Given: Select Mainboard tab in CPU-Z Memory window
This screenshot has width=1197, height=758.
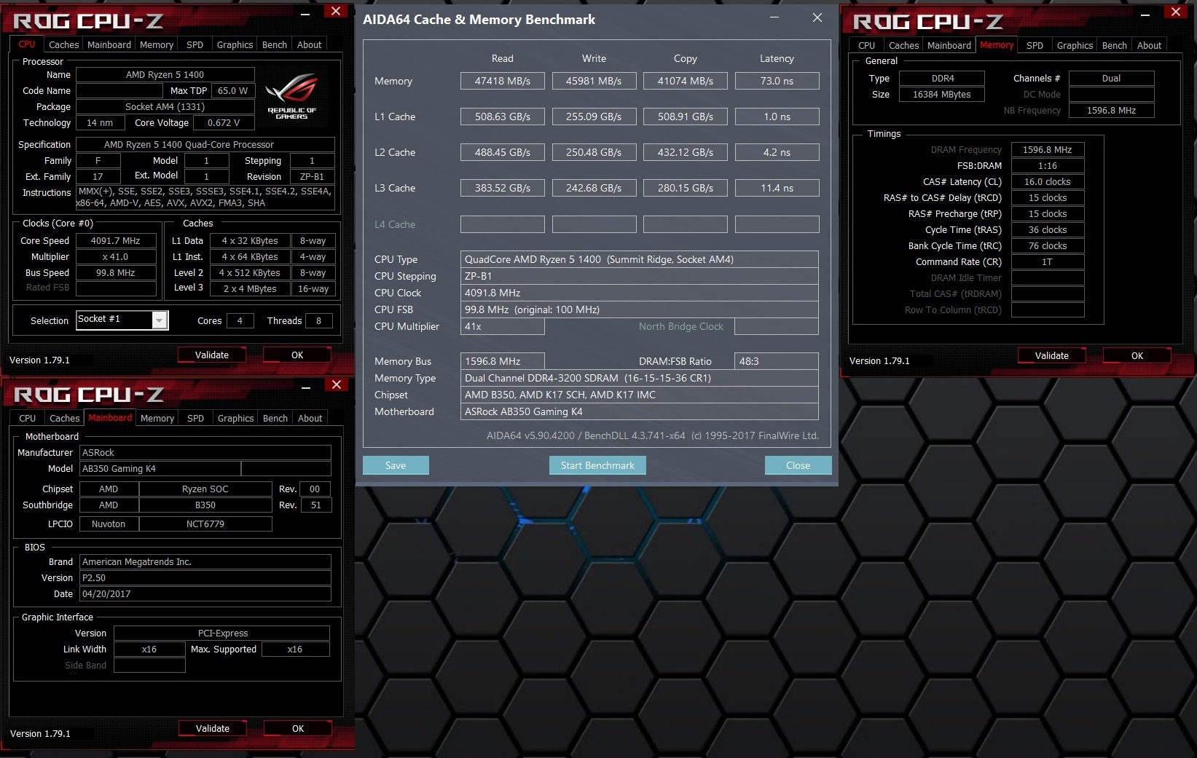Looking at the screenshot, I should tap(949, 45).
